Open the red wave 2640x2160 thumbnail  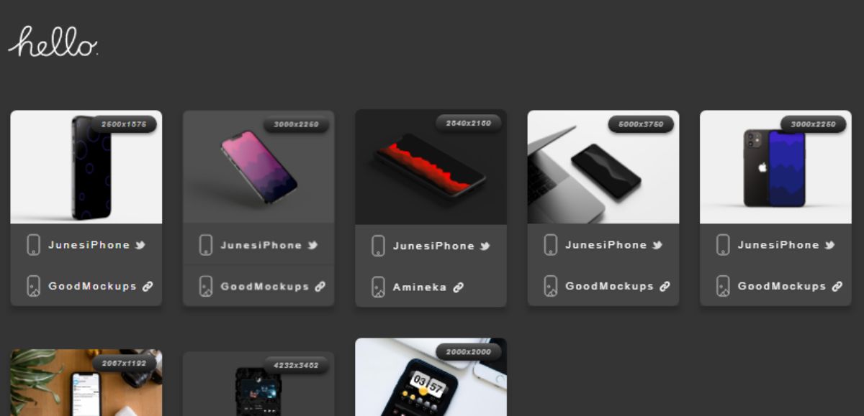click(x=431, y=167)
